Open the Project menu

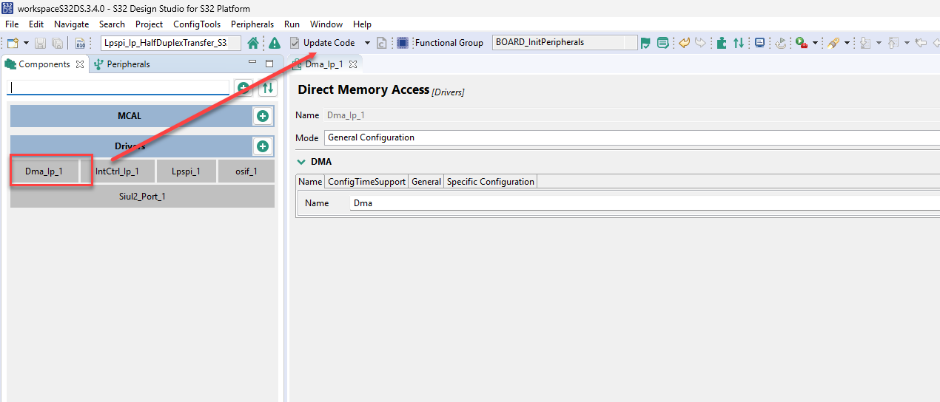point(150,24)
